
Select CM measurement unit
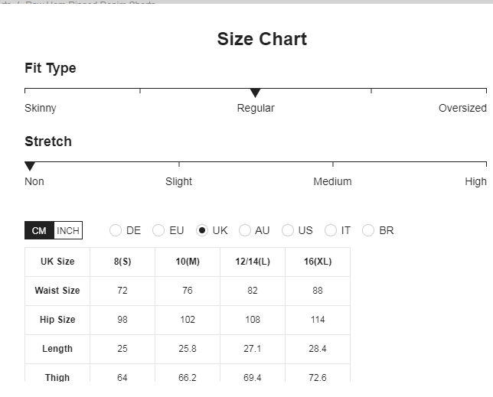[39, 231]
